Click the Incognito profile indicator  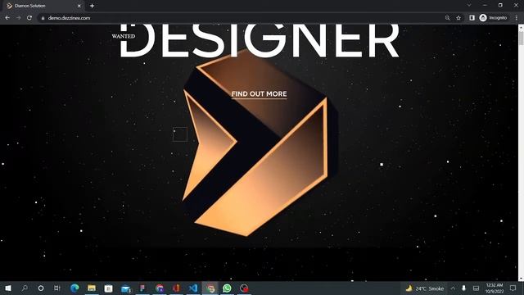tap(493, 18)
